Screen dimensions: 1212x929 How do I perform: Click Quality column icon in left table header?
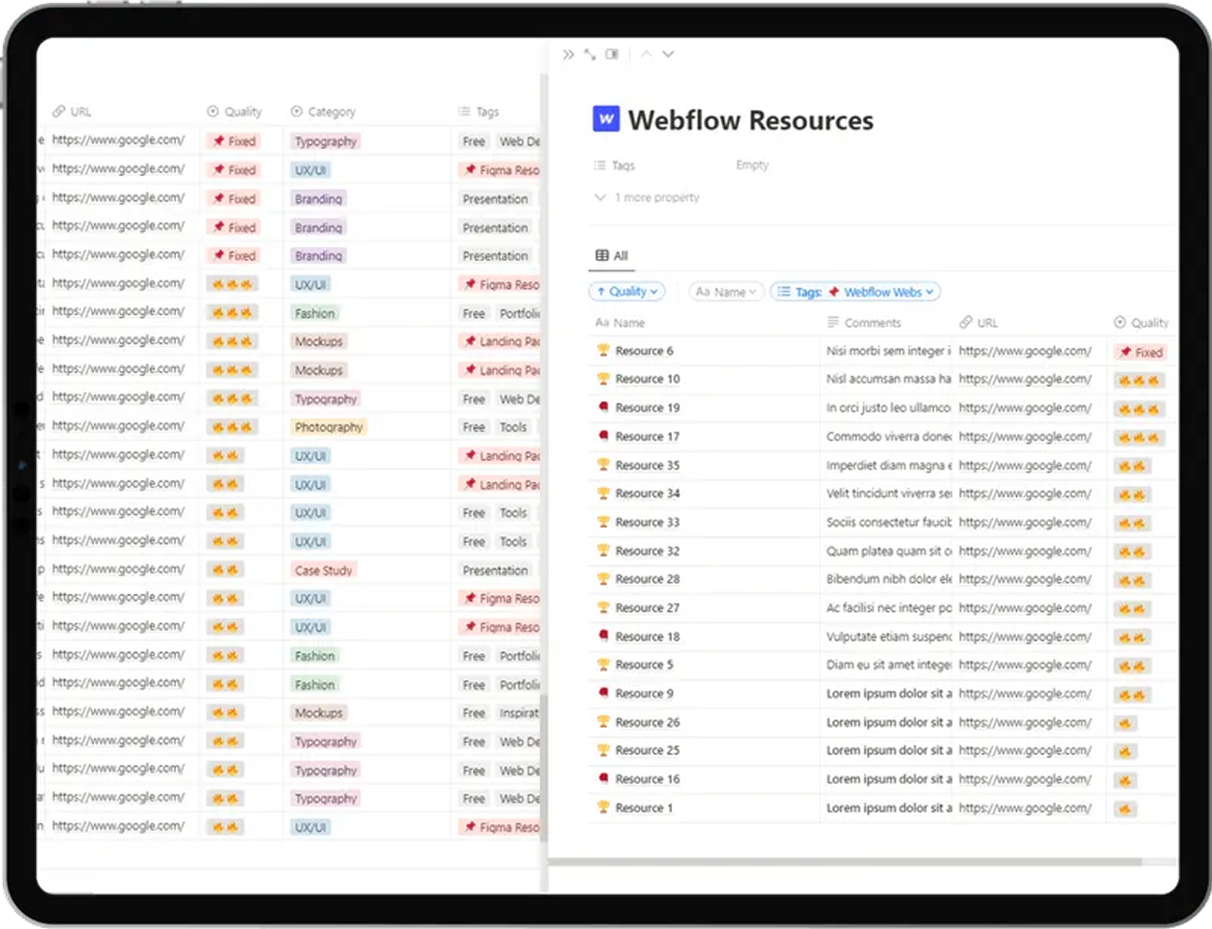(x=213, y=112)
